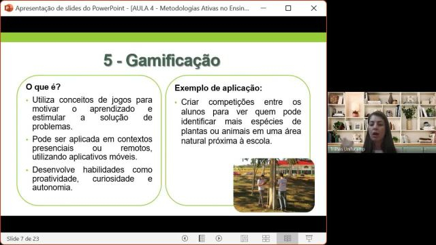The height and width of the screenshot is (245, 436).
Task: Click the PowerPoint application icon in the title bar
Action: [9, 8]
